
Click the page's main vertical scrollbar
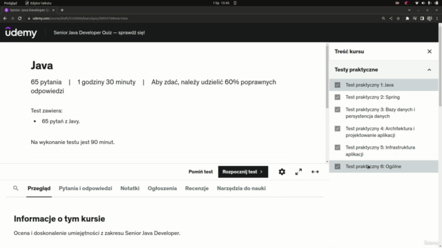(440, 66)
